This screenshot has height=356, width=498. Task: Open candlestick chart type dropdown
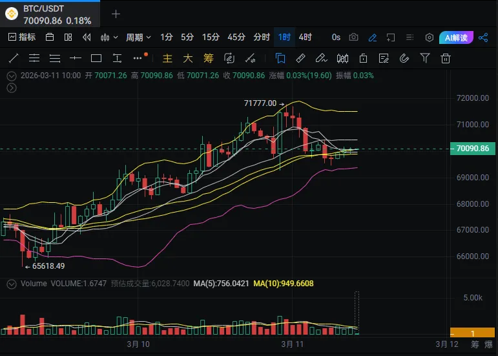point(109,37)
